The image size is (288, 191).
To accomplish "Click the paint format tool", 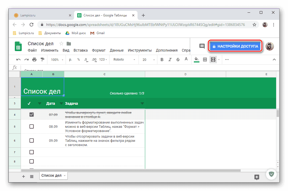I will point(43,60).
